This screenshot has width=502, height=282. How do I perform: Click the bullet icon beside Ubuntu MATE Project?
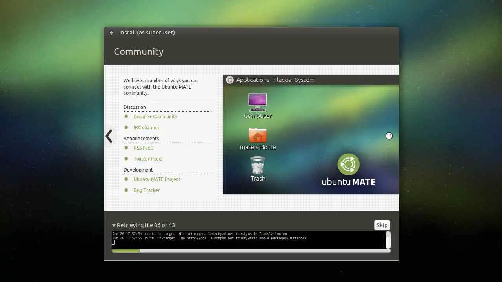point(126,179)
